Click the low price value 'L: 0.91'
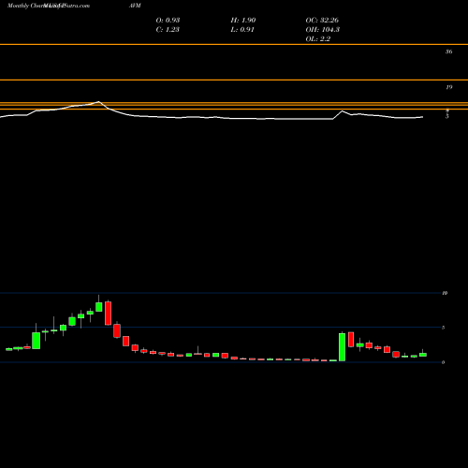This screenshot has width=468, height=468. point(242,29)
